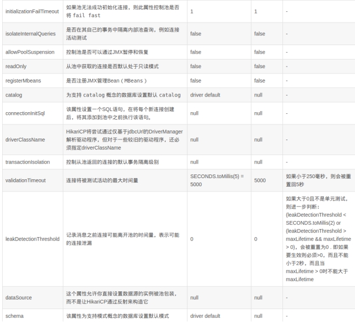
Task: Click the 'SECONDS.toMillis(5) = 5000' default value
Action: point(217,180)
